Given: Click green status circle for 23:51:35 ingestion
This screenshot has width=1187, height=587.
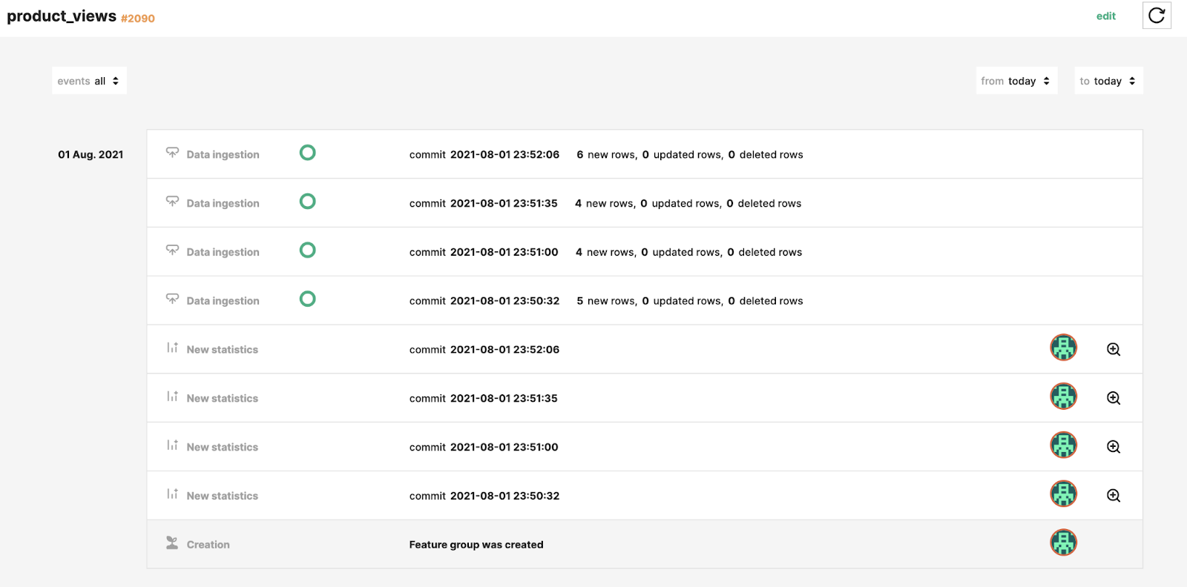Looking at the screenshot, I should pos(307,202).
